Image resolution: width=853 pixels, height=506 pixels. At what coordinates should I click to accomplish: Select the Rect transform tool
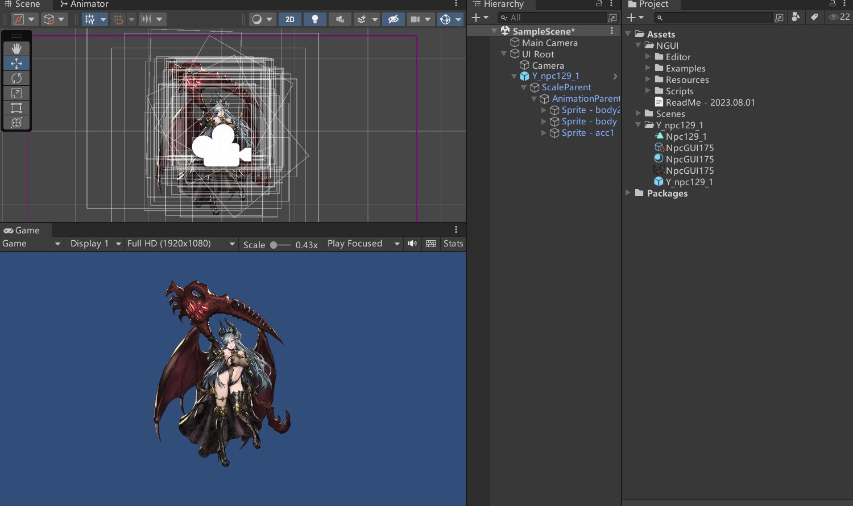point(16,108)
